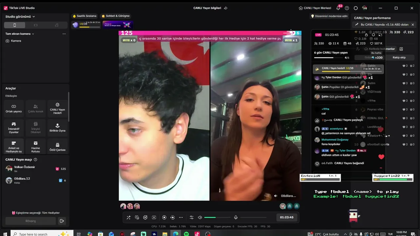Image resolution: width=420 pixels, height=236 pixels.
Task: Mute the microphone
Action: 236,217
